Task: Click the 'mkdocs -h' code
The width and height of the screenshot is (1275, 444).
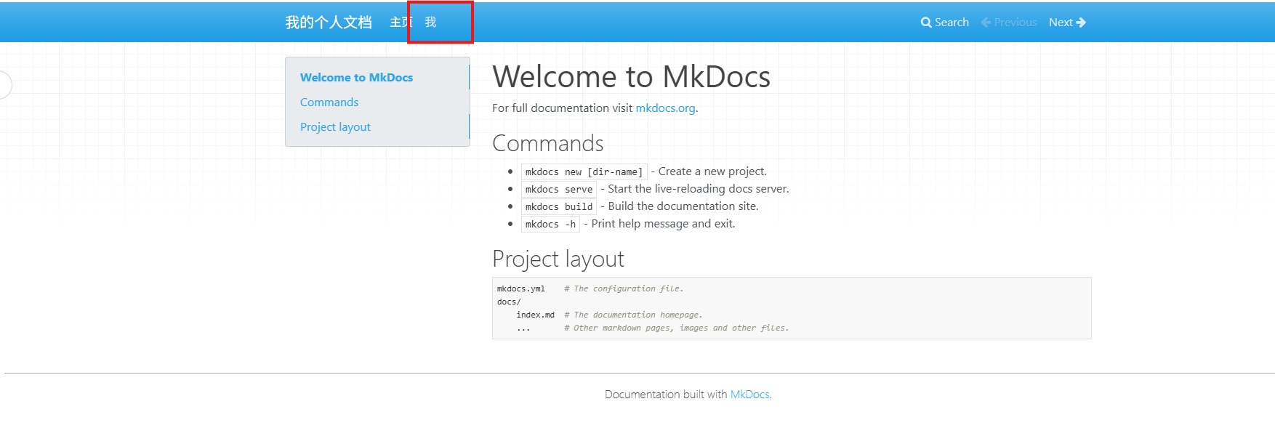Action: click(550, 225)
